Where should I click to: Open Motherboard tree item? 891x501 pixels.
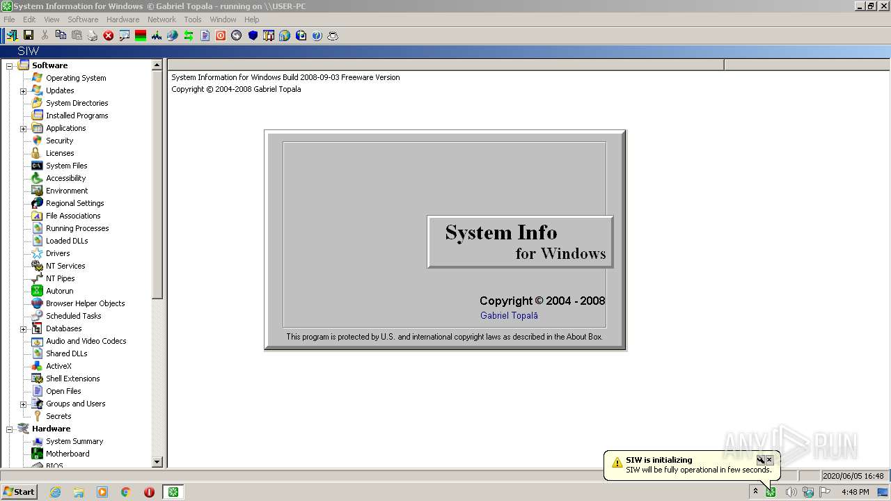68,454
